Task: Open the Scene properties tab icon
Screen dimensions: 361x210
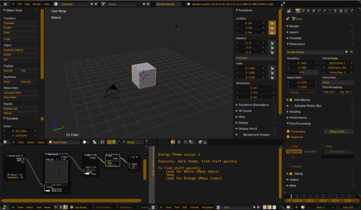Action: coord(303,10)
